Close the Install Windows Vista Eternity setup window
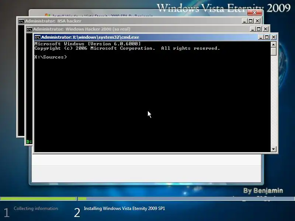 click(x=254, y=13)
